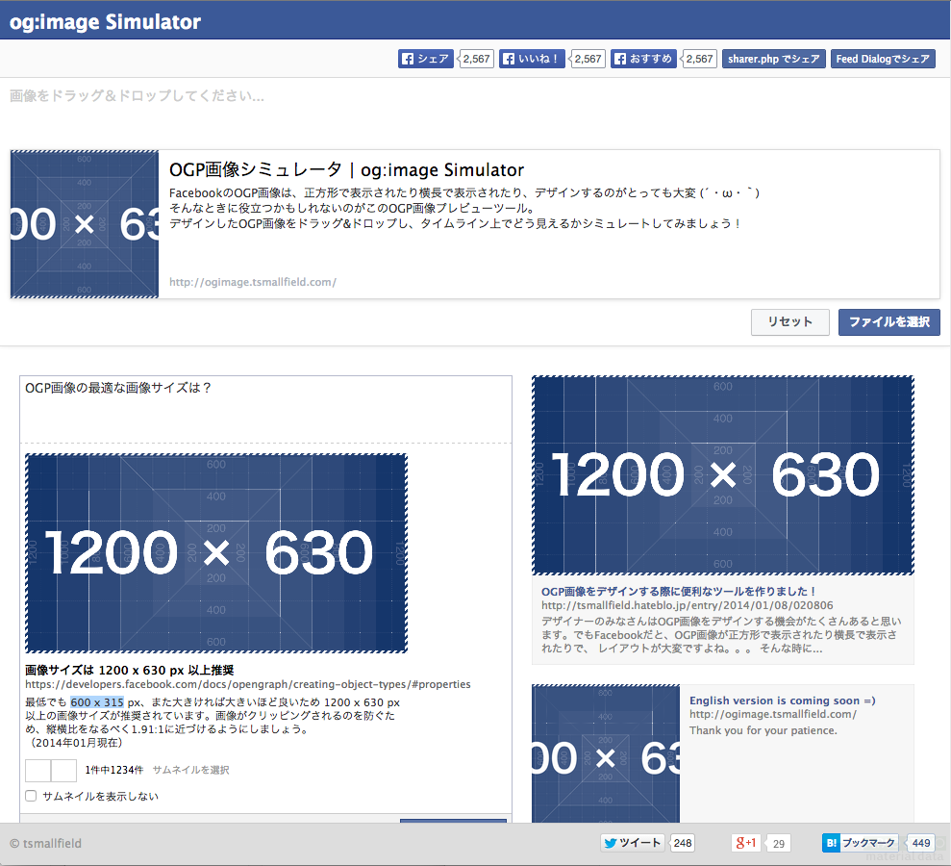Select the second thumbnail navigation box

63,770
